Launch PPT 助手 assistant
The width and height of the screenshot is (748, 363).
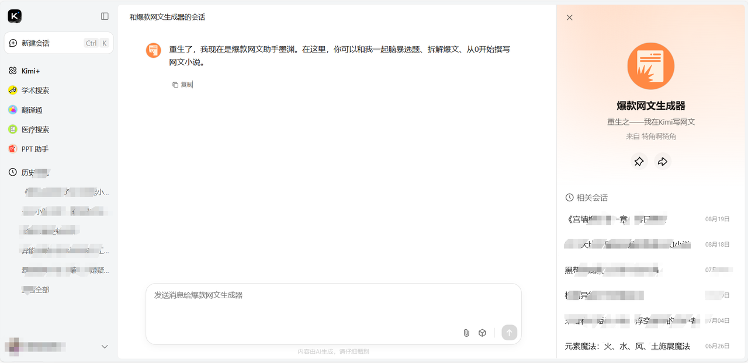click(x=35, y=149)
